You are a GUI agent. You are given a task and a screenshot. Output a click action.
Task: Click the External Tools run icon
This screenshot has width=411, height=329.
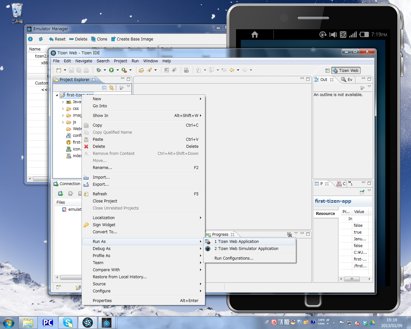[124, 70]
